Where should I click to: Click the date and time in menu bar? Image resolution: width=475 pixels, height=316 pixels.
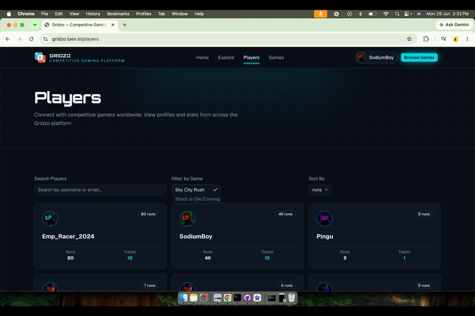(447, 14)
